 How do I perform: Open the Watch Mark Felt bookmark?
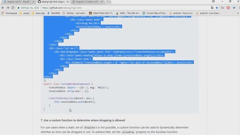point(101,13)
